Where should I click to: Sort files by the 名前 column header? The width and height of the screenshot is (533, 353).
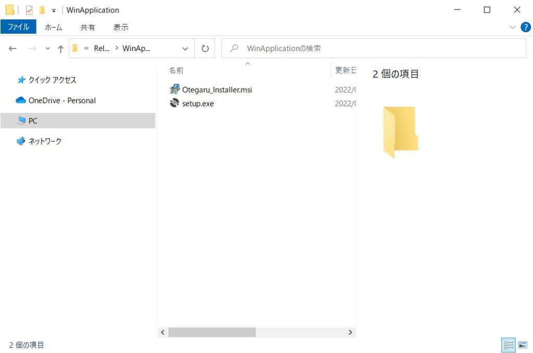click(176, 70)
